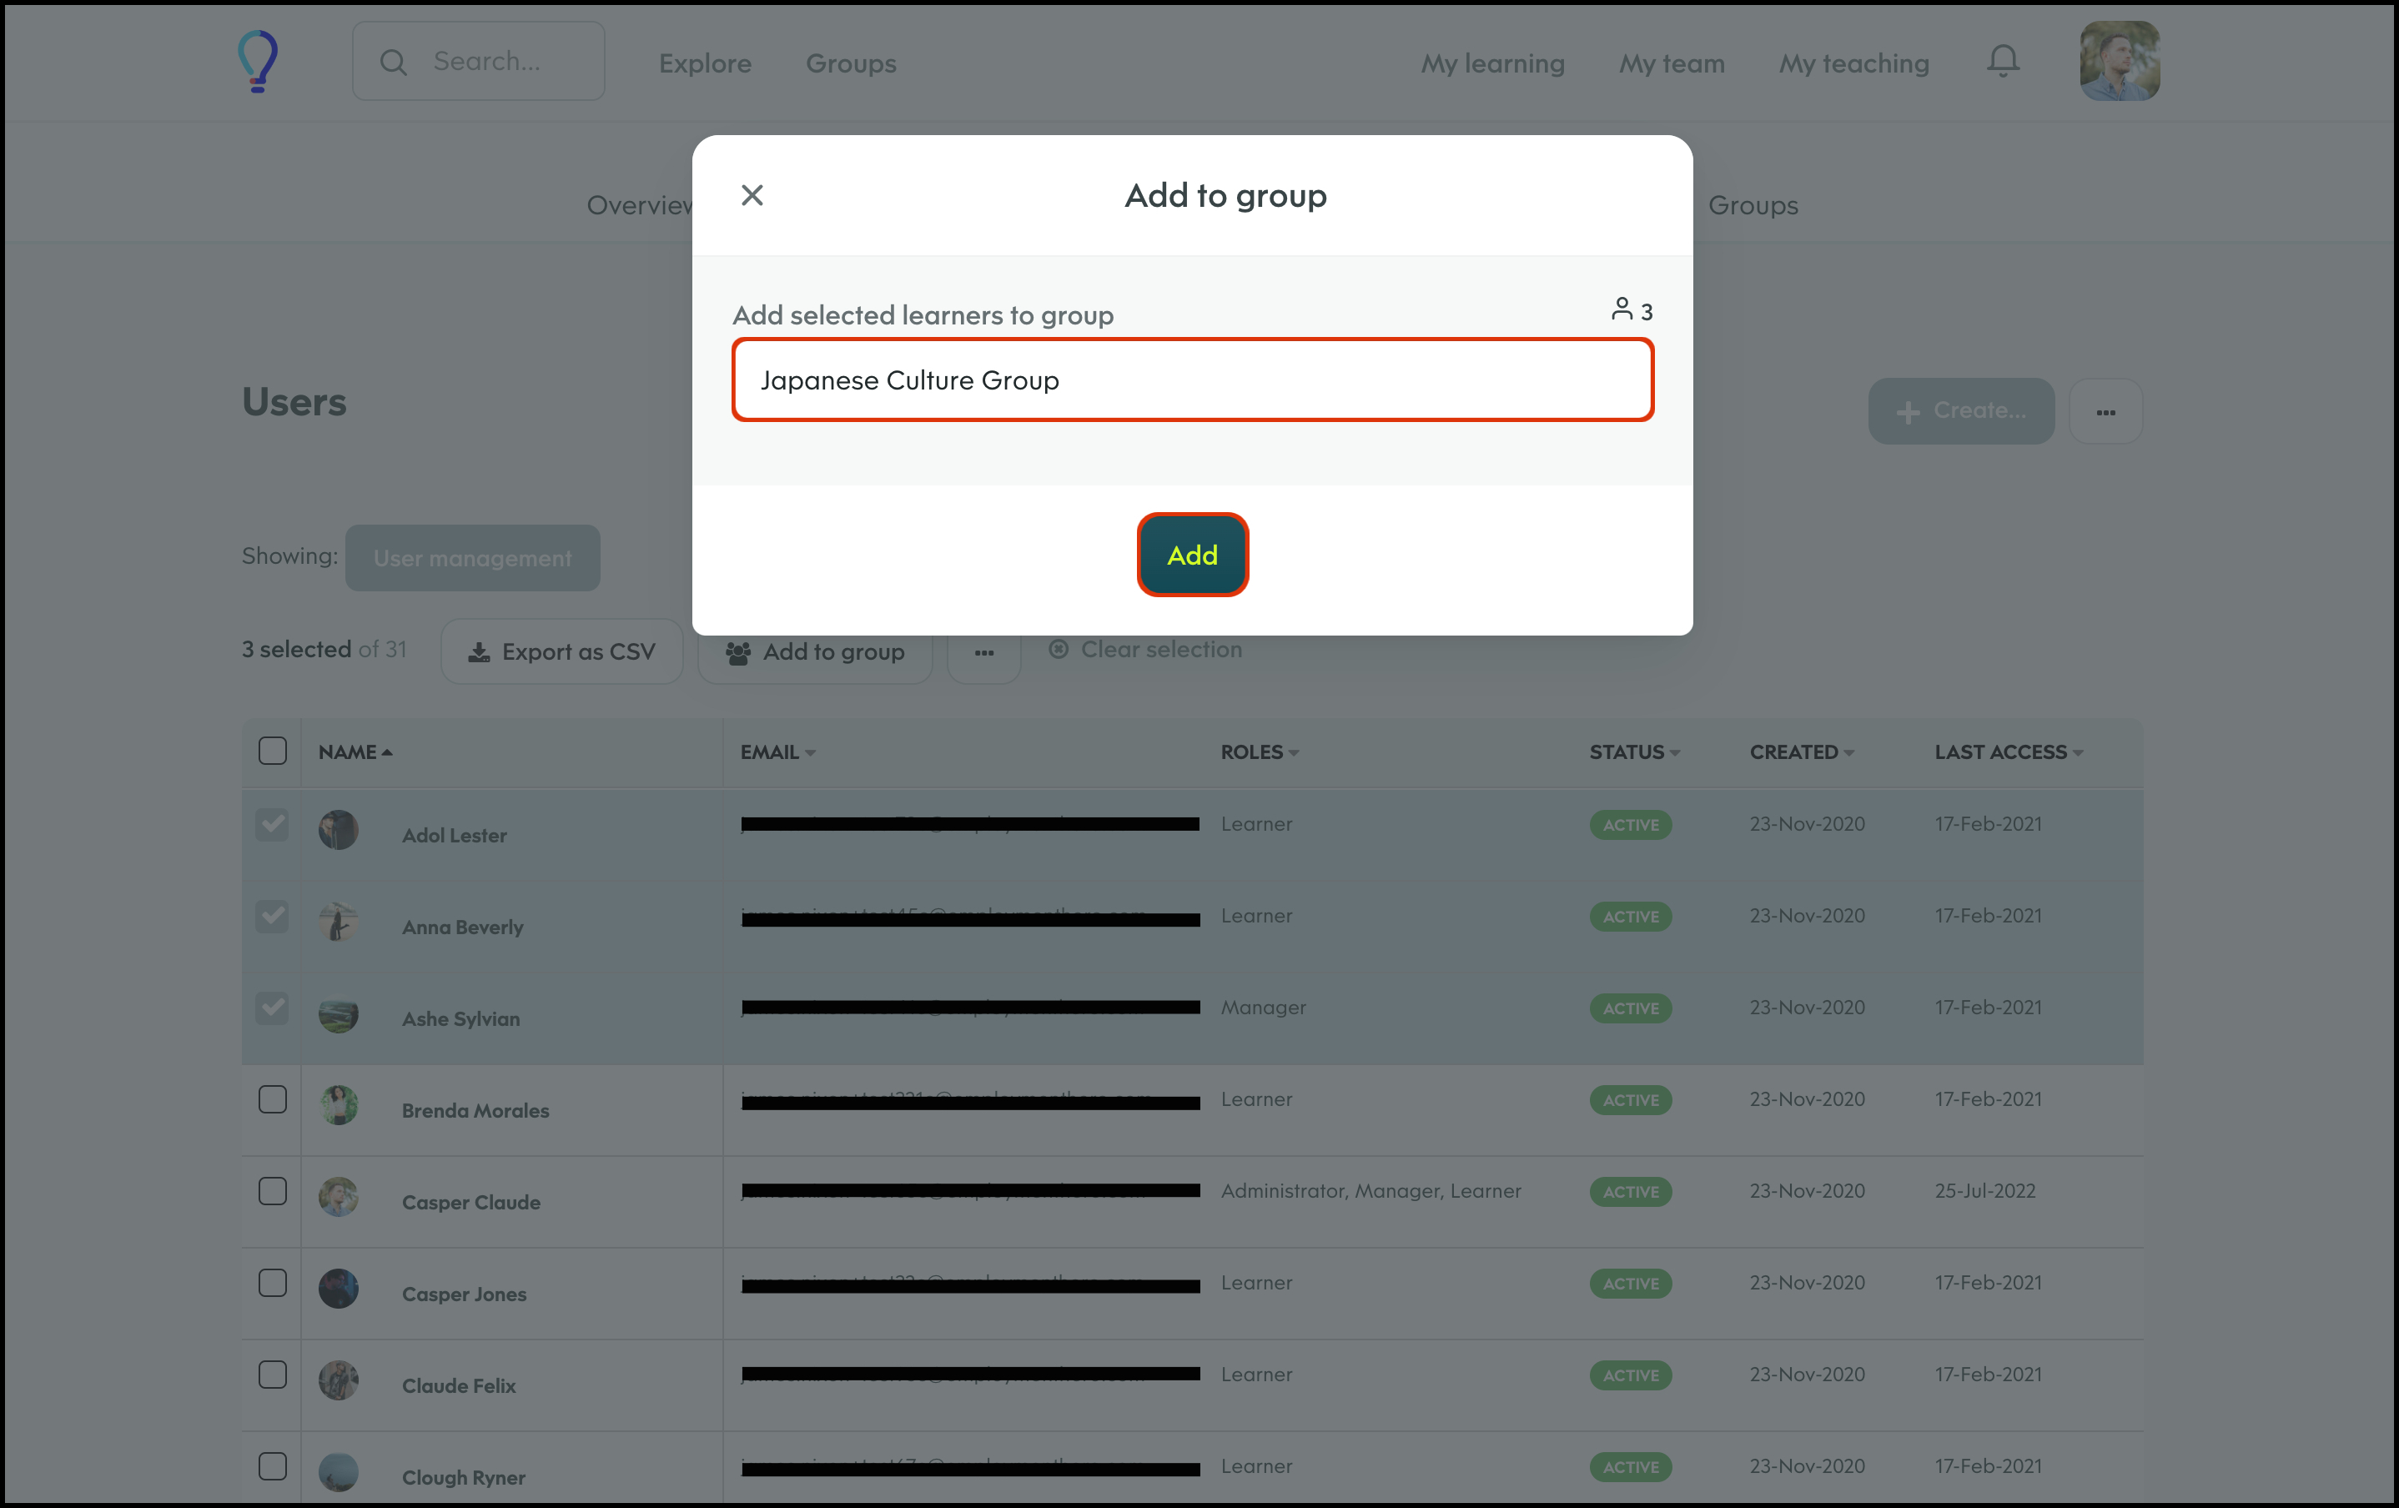This screenshot has width=2399, height=1508.
Task: Check Clough Ryner's checkbox
Action: click(x=272, y=1465)
